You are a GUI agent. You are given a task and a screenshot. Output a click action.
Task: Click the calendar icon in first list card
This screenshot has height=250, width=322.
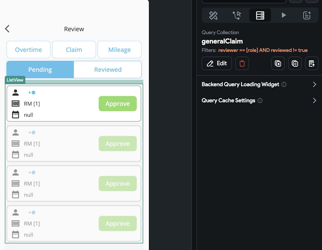click(15, 114)
